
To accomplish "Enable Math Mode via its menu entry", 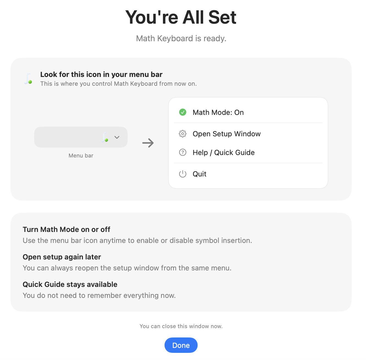I will tap(218, 112).
